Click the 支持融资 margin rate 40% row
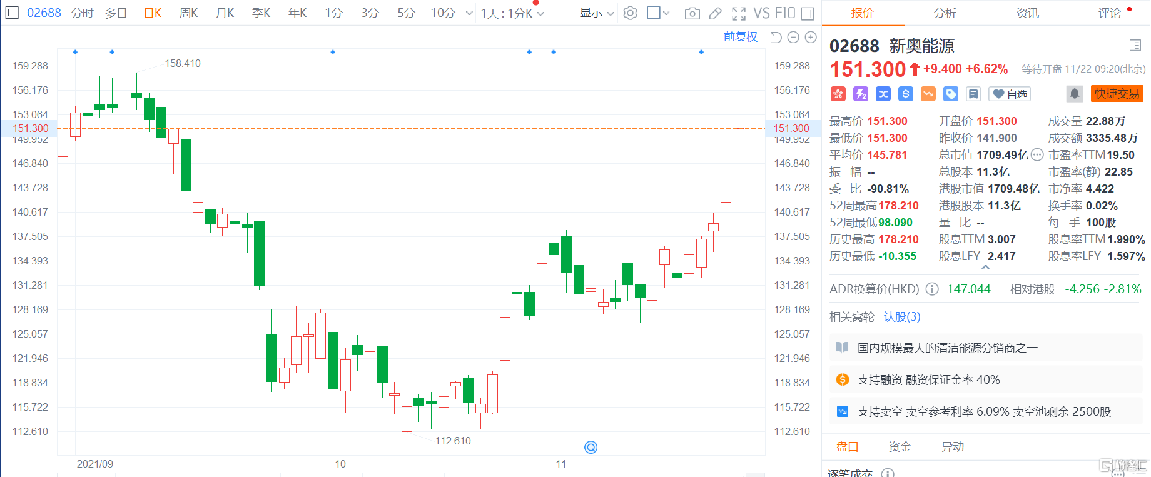 [986, 379]
